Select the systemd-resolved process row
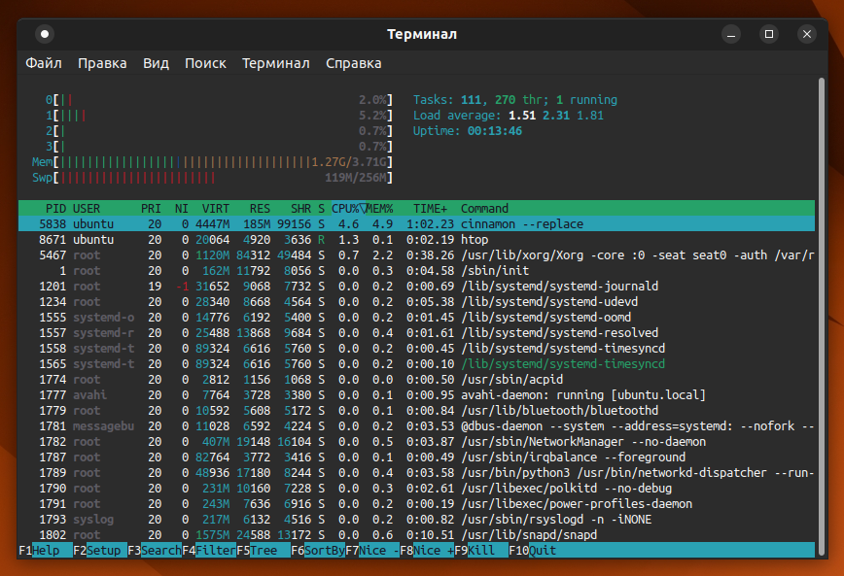The image size is (844, 576). tap(416, 333)
